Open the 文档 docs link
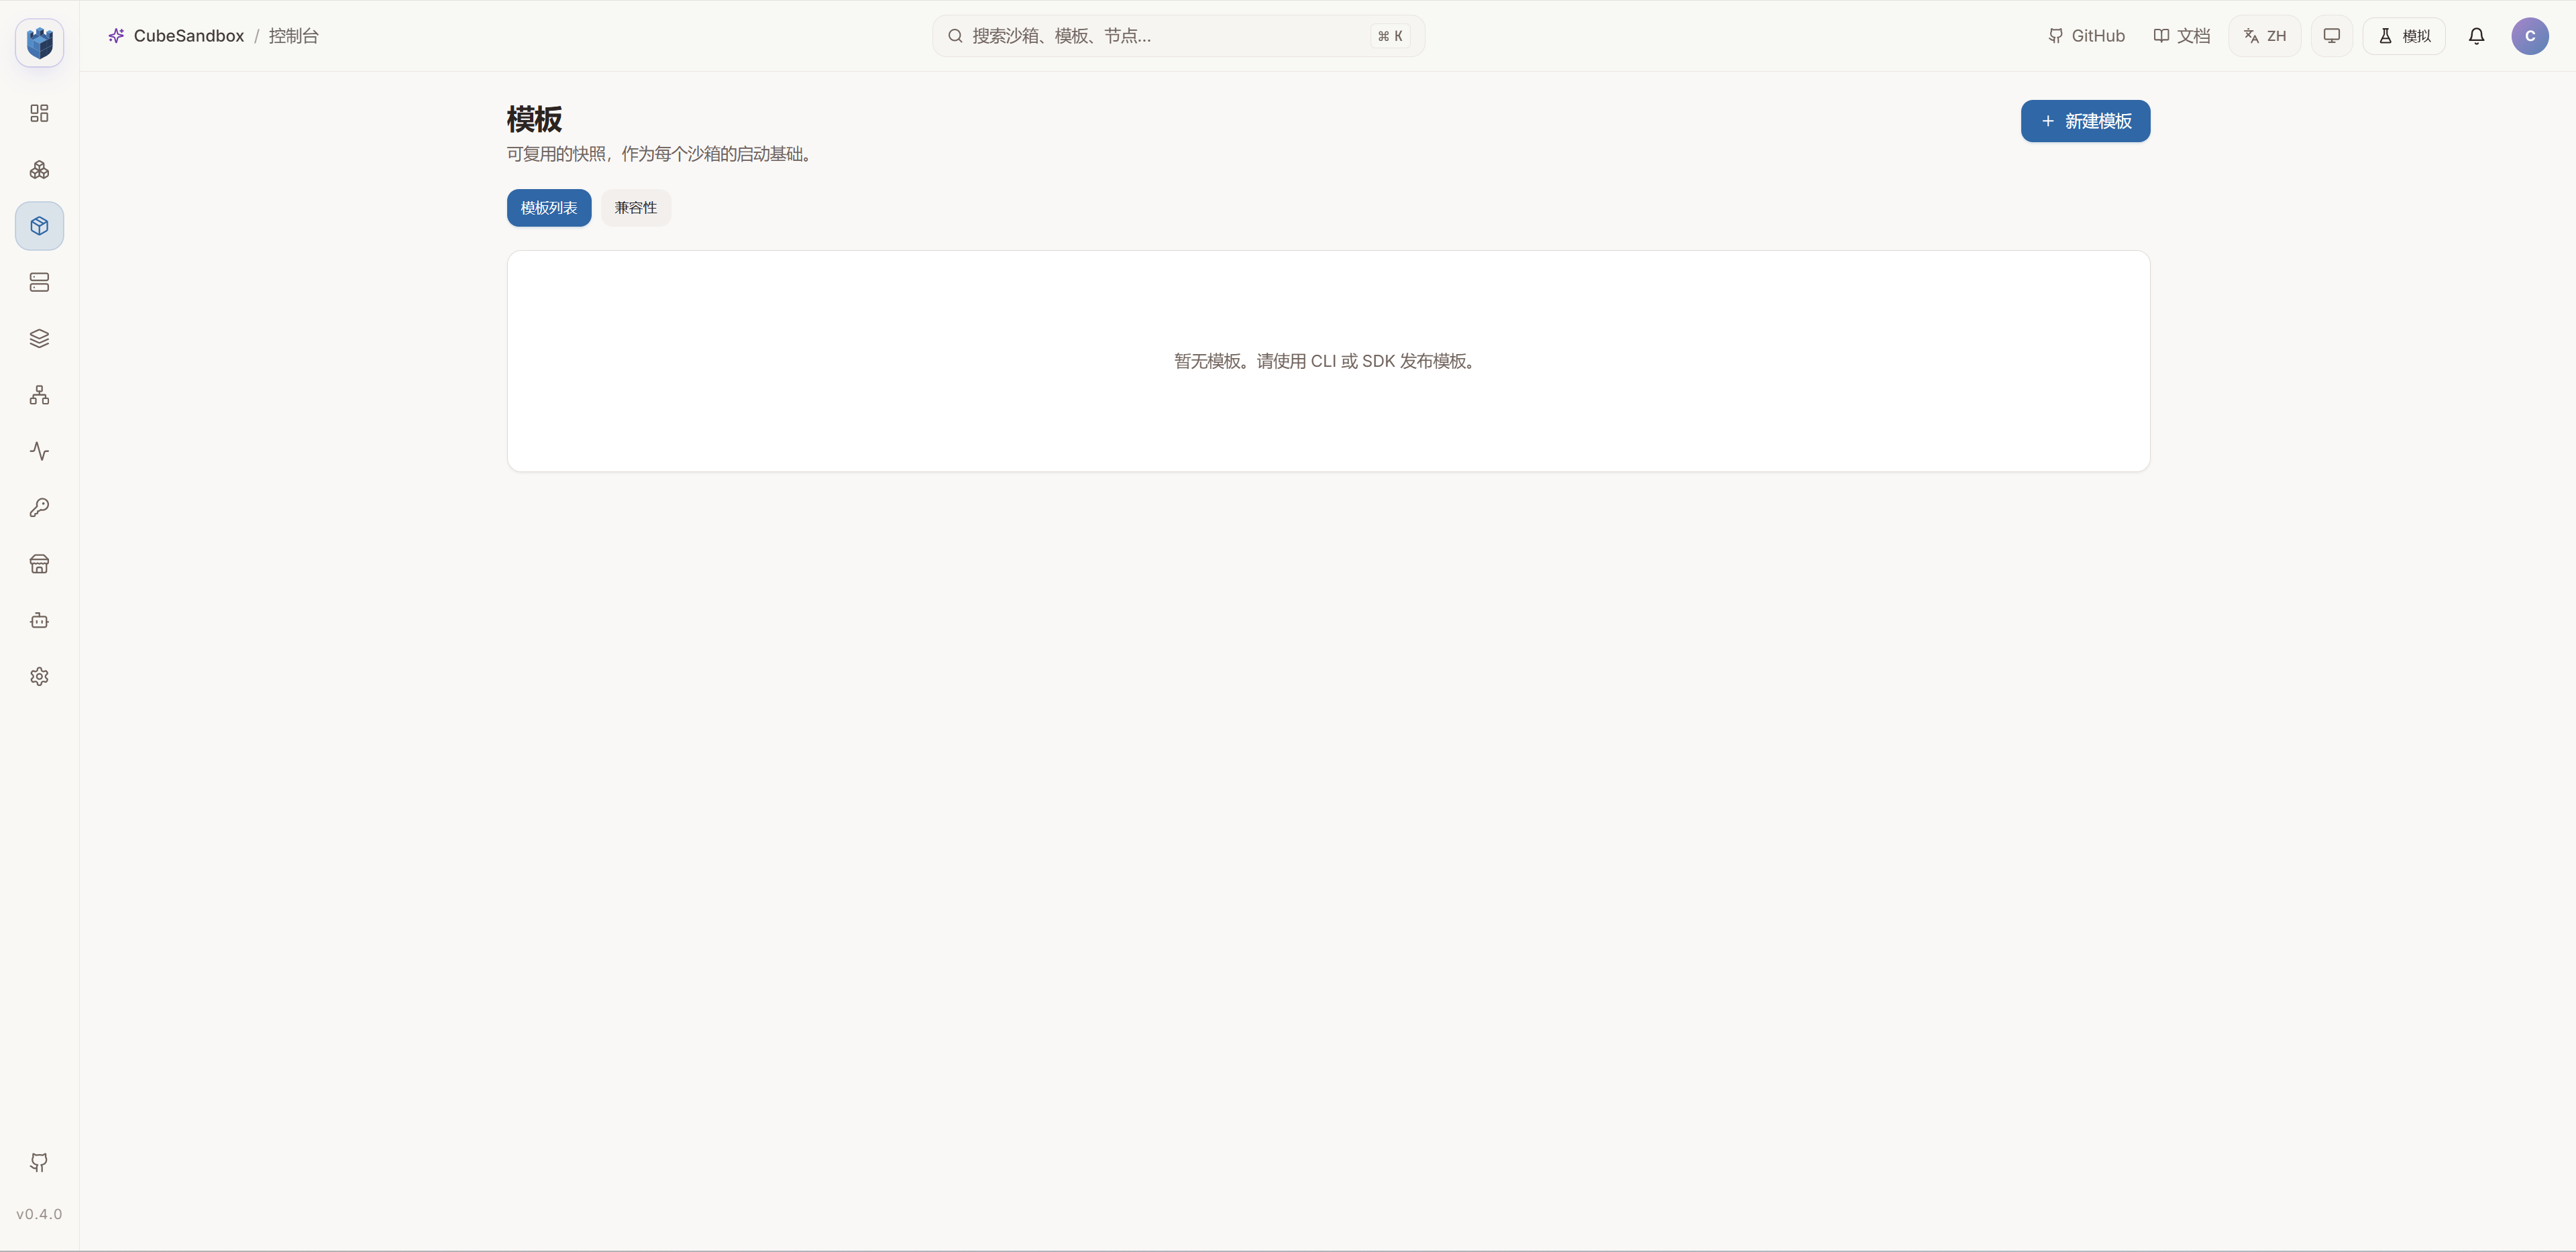The height and width of the screenshot is (1252, 2576). (x=2182, y=36)
